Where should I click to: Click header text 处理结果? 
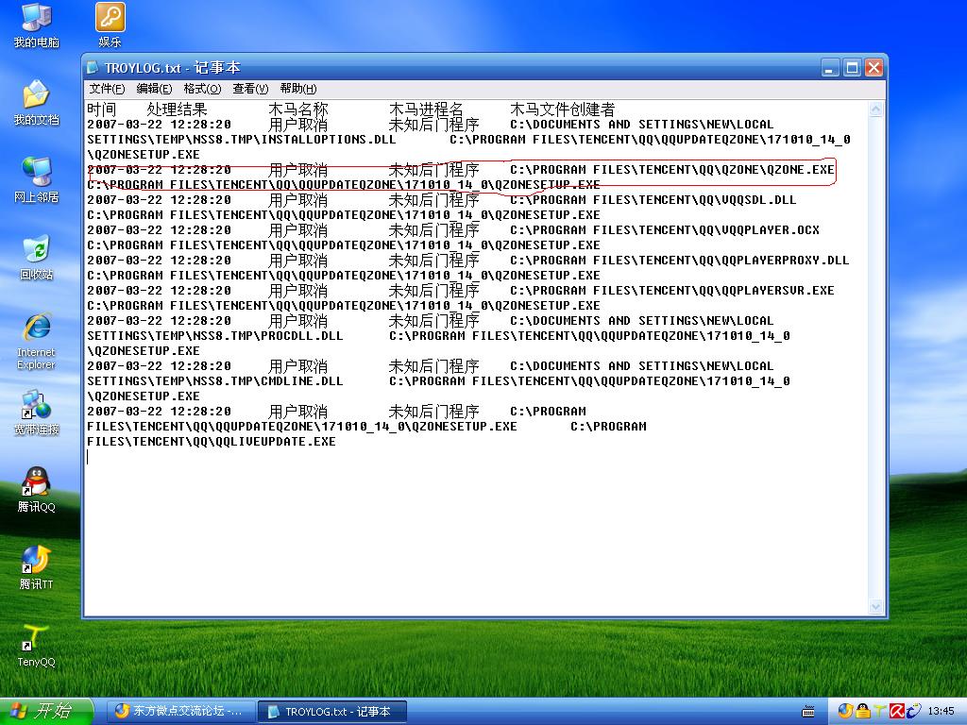pyautogui.click(x=177, y=110)
